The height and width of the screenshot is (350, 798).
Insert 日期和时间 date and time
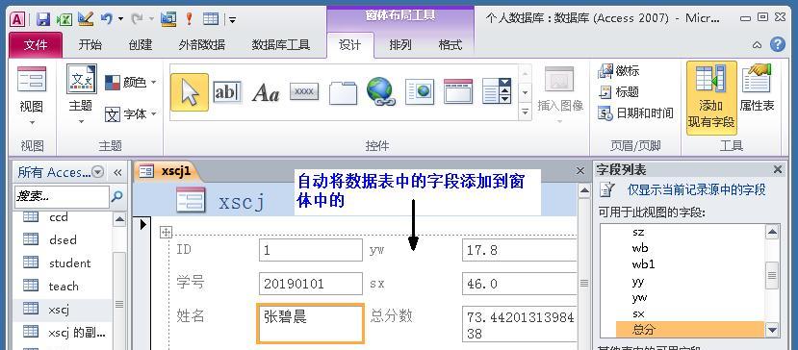tap(635, 112)
